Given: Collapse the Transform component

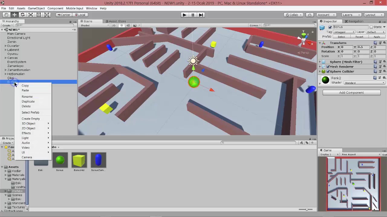Looking at the screenshot, I should [x=320, y=43].
